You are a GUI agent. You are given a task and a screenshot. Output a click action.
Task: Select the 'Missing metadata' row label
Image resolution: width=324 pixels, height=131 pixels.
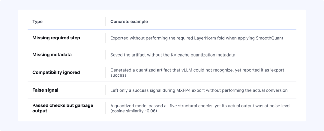pyautogui.click(x=52, y=55)
